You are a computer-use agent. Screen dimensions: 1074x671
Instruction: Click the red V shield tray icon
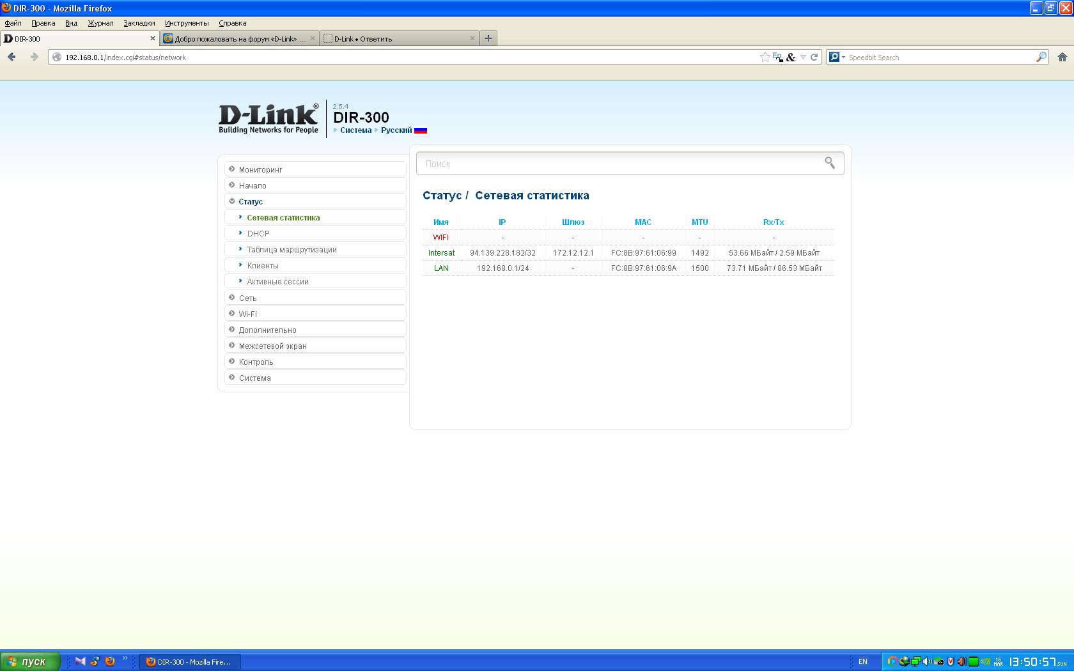tap(951, 661)
